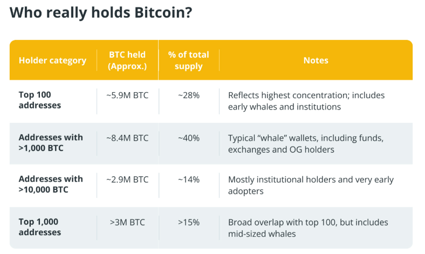The image size is (425, 254).
Task: Click the note mentioning exchanges and OG holders
Action: 305,143
